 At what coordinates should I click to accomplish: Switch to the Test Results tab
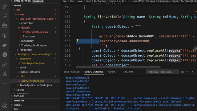coord(72,72)
